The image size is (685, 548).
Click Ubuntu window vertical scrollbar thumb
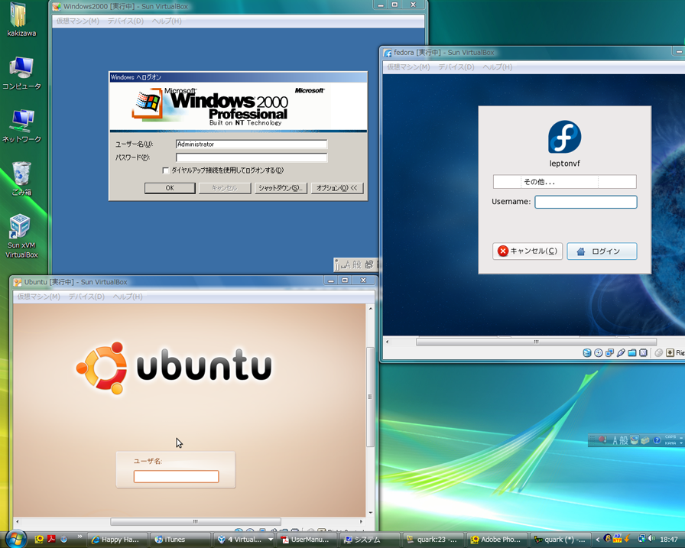[370, 397]
